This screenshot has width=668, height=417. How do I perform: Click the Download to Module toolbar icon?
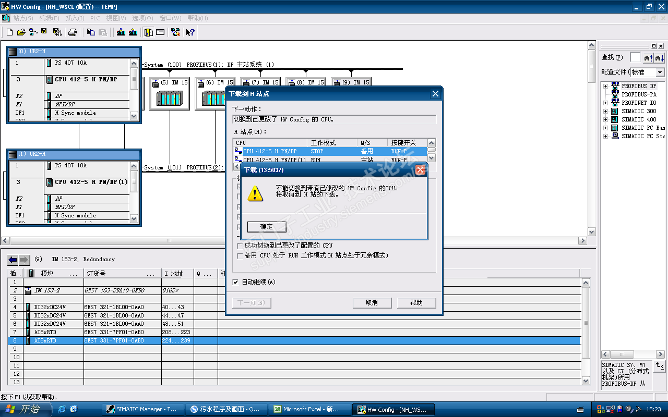(x=121, y=32)
